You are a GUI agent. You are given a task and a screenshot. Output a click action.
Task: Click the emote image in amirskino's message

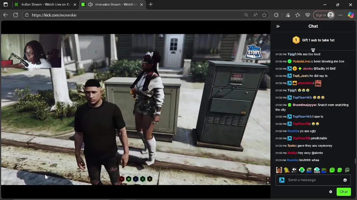coord(318,83)
